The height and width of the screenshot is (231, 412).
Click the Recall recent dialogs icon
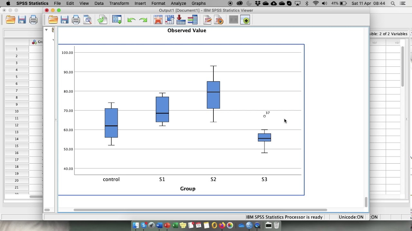tap(117, 20)
